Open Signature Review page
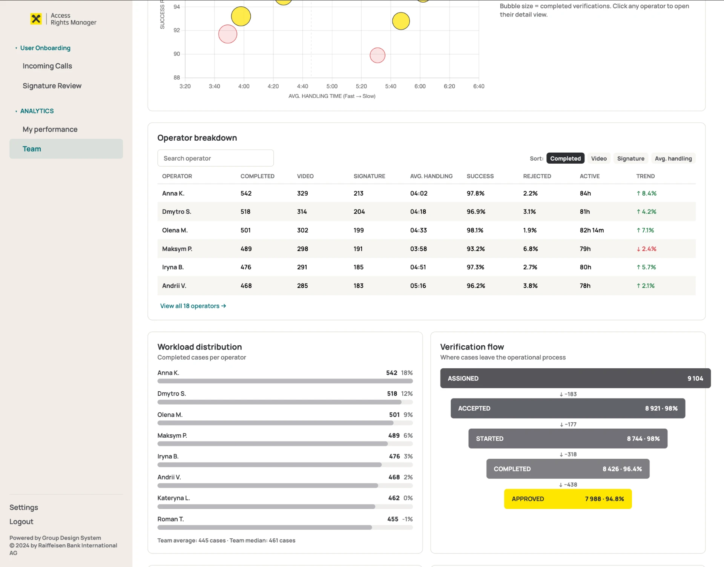Viewport: 724px width, 567px height. click(52, 86)
